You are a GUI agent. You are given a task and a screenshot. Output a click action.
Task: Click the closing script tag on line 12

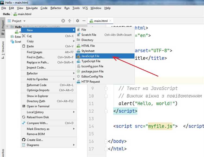(x=125, y=111)
